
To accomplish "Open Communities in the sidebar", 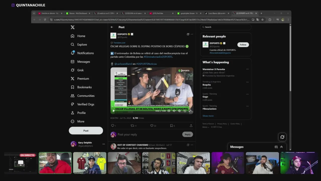I will (x=83, y=96).
